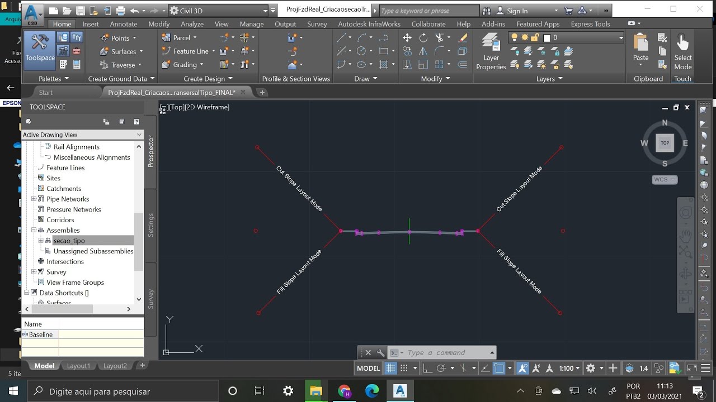This screenshot has width=716, height=402.
Task: Open the Annotate ribbon tab
Action: click(124, 24)
